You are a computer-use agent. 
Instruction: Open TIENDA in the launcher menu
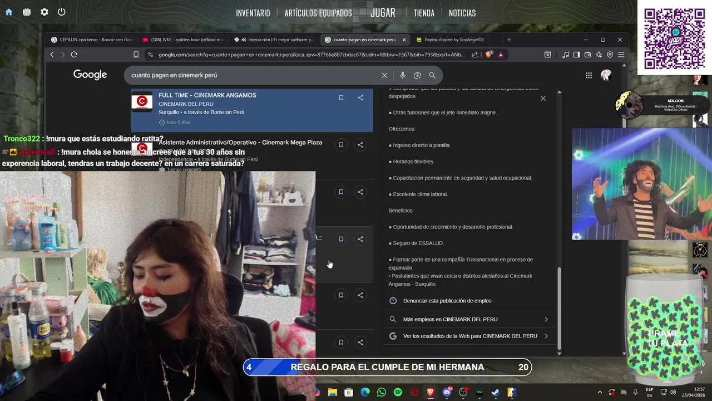[424, 13]
